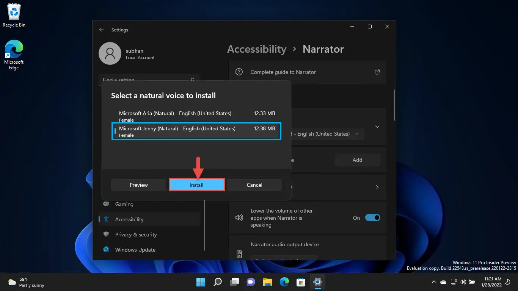
Task: Click the Find a setting search box
Action: [149, 80]
